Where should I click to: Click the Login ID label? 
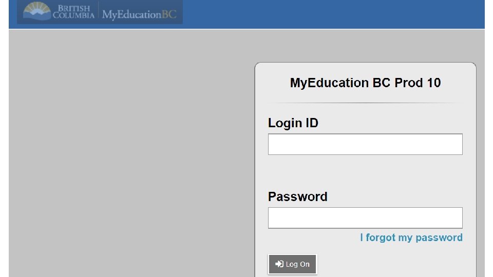pyautogui.click(x=293, y=123)
